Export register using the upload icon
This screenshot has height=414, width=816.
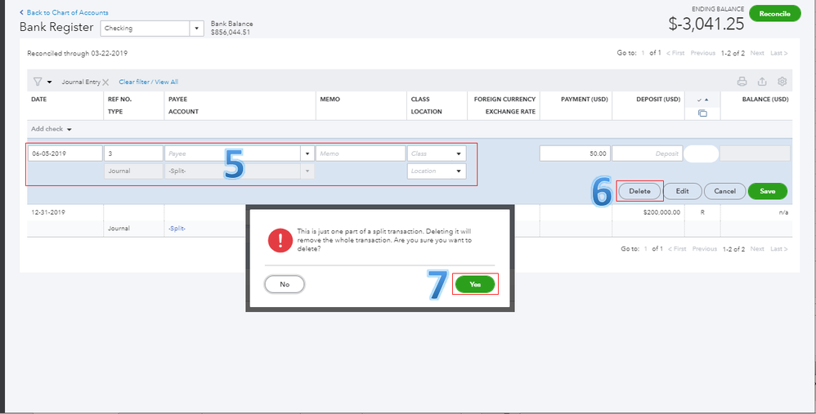pos(762,82)
